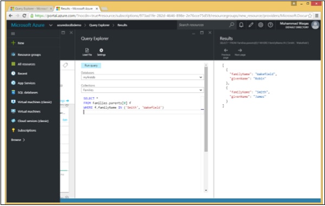
Task: Expand the Databases dropdown
Action: coord(142,77)
